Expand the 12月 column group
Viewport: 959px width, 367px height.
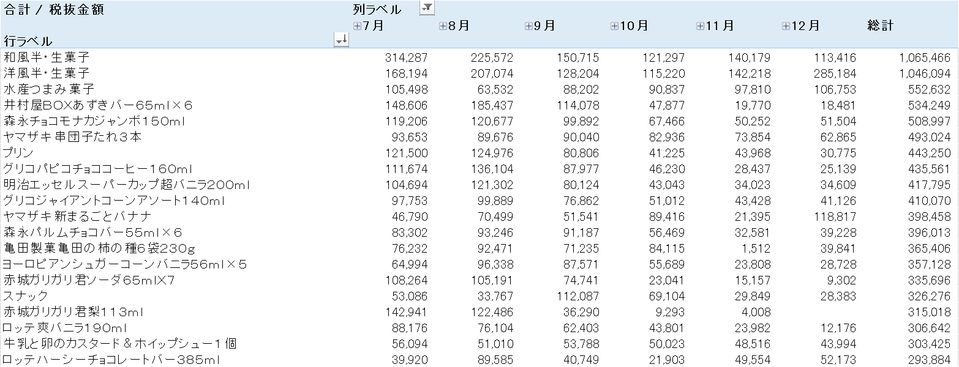point(786,26)
